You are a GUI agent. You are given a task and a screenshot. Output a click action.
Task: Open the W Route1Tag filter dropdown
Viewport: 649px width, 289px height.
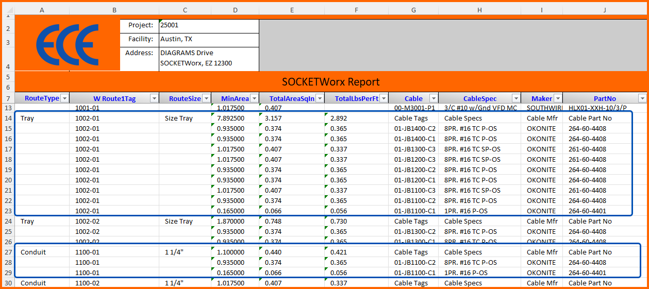pos(154,98)
